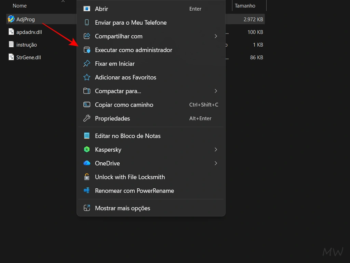Click the padlock icon for File Locksmith
Screen dimensions: 350x263
click(x=87, y=177)
